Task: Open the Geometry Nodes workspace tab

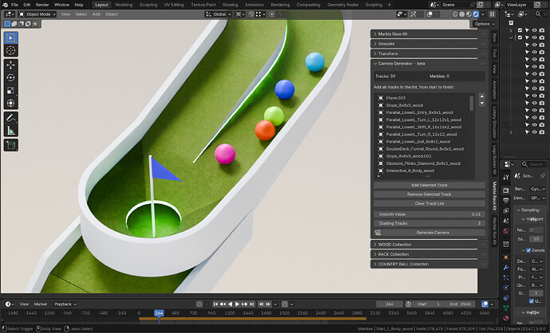Action: pos(343,5)
